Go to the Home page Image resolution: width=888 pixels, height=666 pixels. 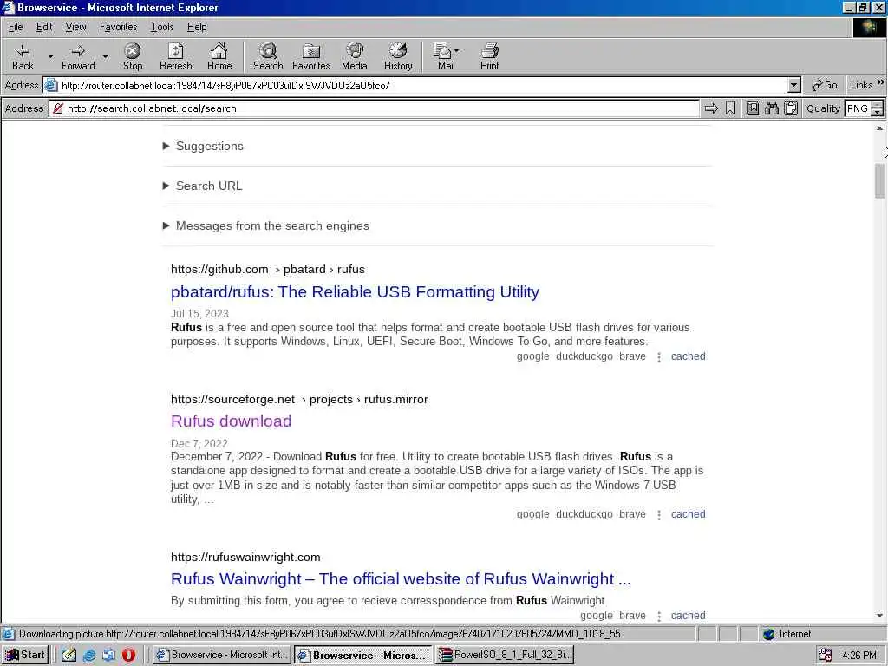219,56
